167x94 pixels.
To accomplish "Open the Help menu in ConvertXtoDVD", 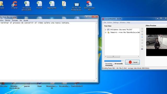I will pos(128,22).
